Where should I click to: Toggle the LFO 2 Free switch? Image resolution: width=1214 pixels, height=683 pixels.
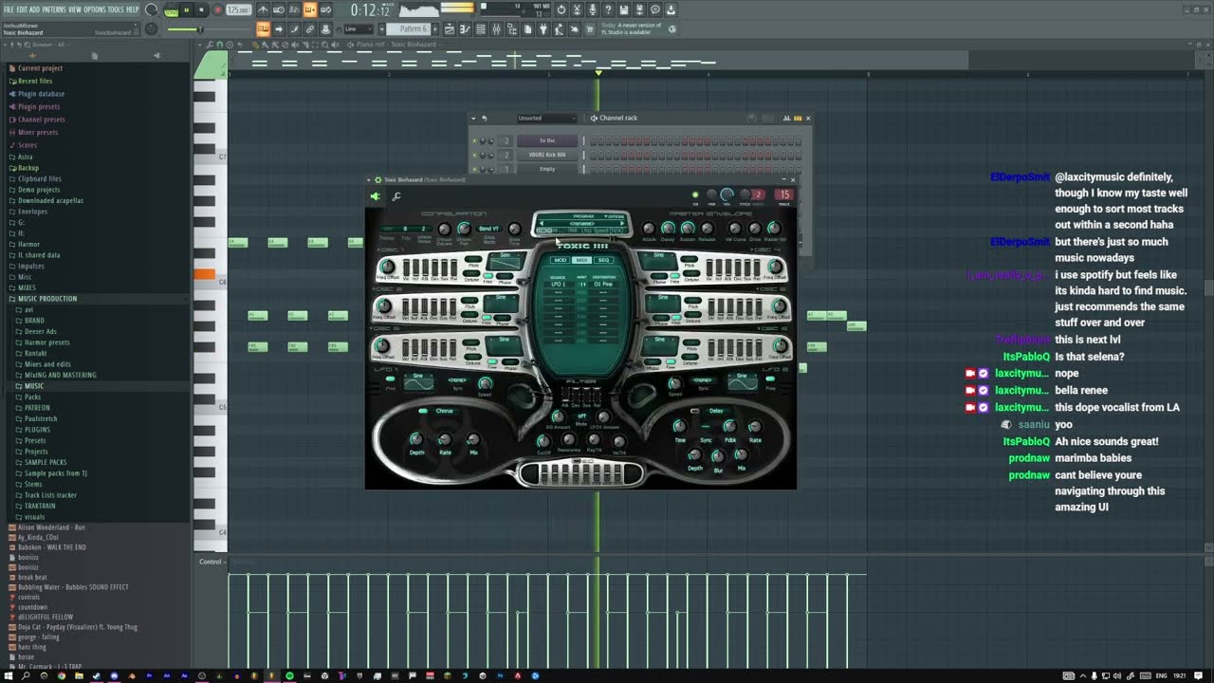point(770,380)
